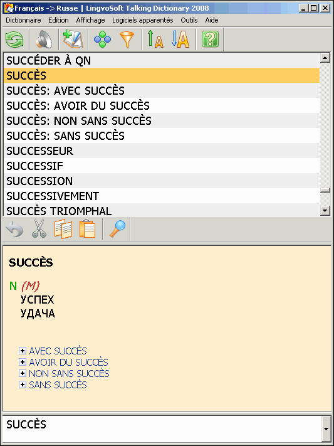Expand the NON SANS SUCCÈS plus box
This screenshot has height=446, width=334.
click(x=22, y=373)
